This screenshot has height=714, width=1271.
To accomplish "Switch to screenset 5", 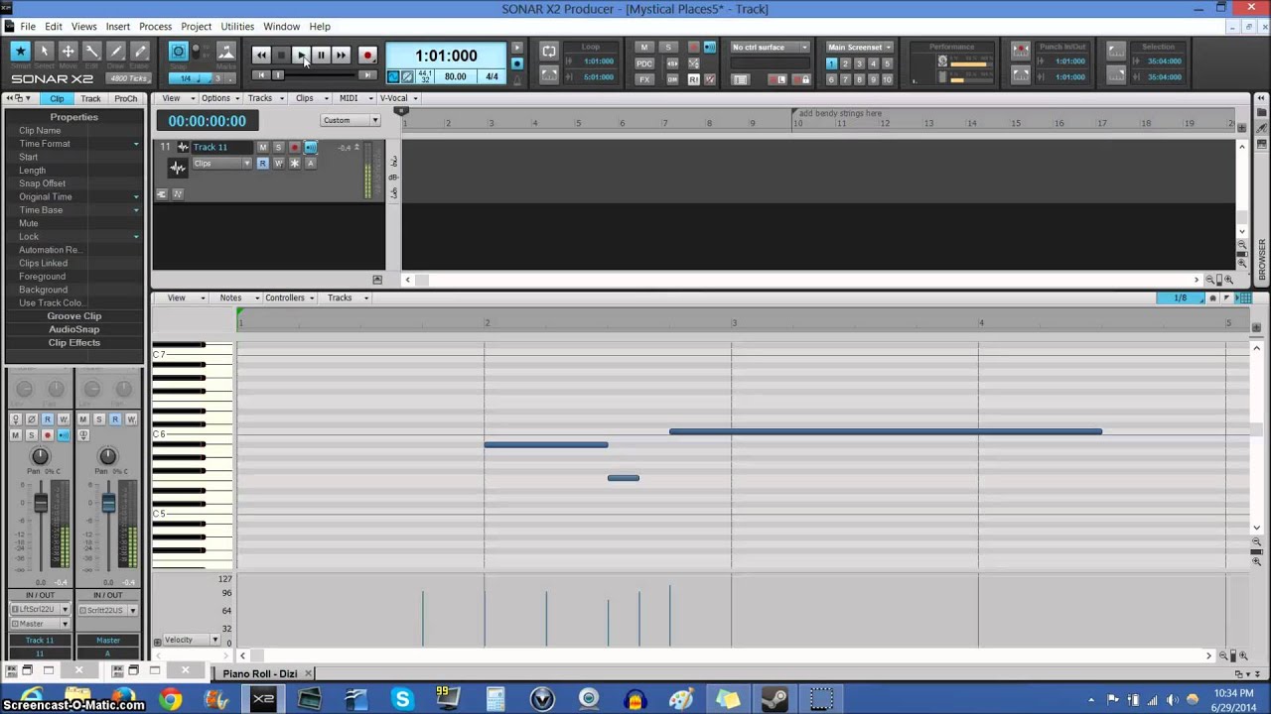I will tap(887, 63).
